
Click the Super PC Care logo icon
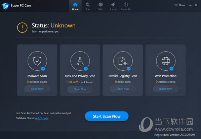click(5, 6)
